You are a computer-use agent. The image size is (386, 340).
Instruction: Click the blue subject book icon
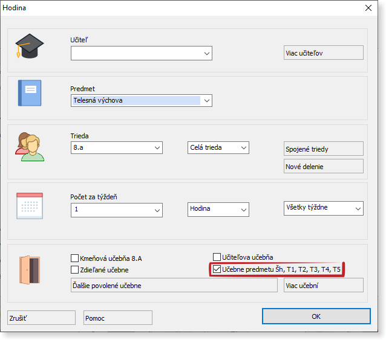tap(30, 93)
